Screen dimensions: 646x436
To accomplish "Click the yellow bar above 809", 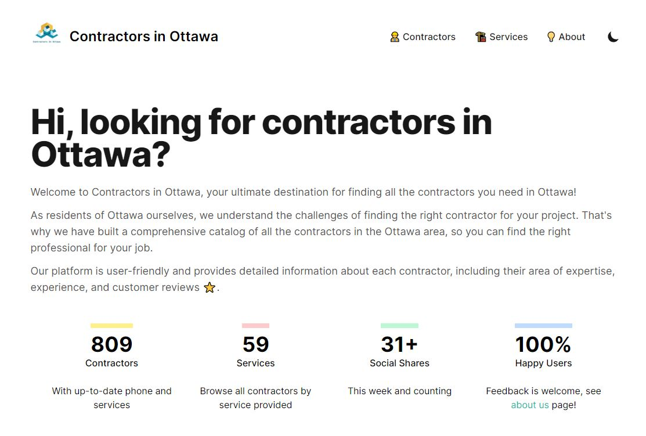I will 111,325.
